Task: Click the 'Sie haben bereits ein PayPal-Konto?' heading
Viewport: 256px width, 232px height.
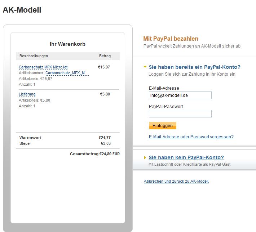Action: click(x=194, y=67)
